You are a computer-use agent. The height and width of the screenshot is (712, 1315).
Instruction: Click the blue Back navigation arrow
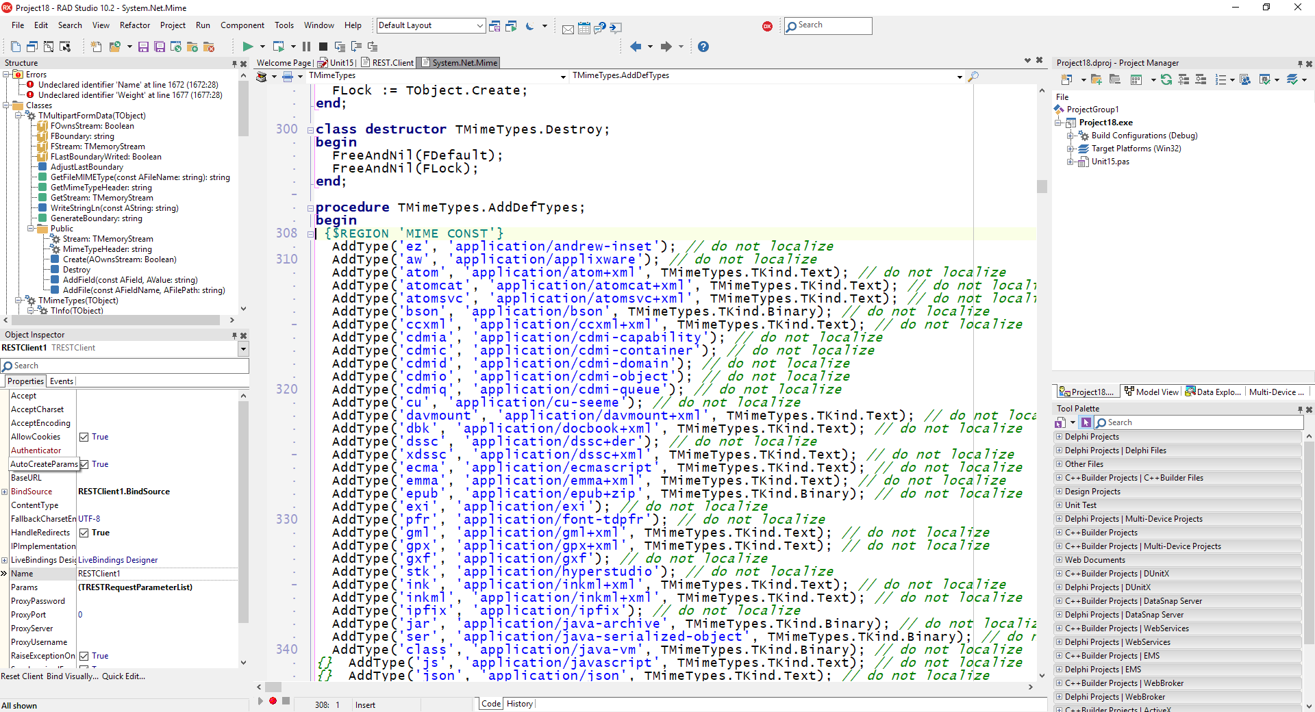click(636, 47)
